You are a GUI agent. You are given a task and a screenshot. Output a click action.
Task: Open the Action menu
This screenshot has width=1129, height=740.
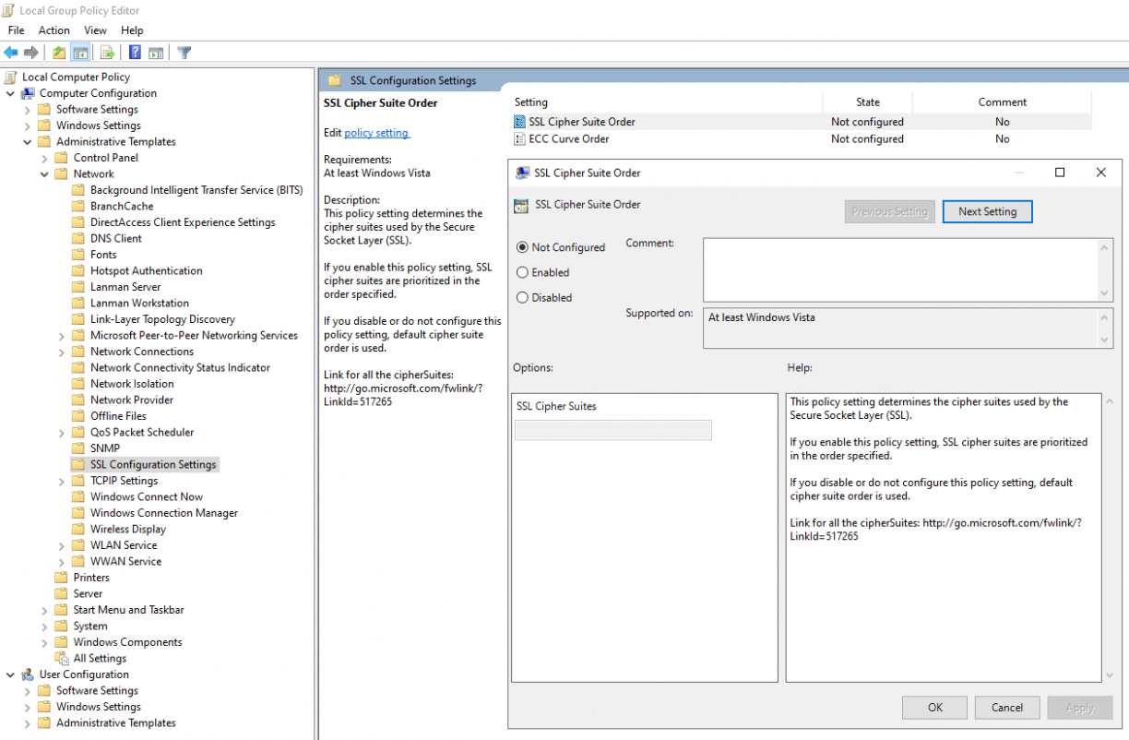(53, 30)
